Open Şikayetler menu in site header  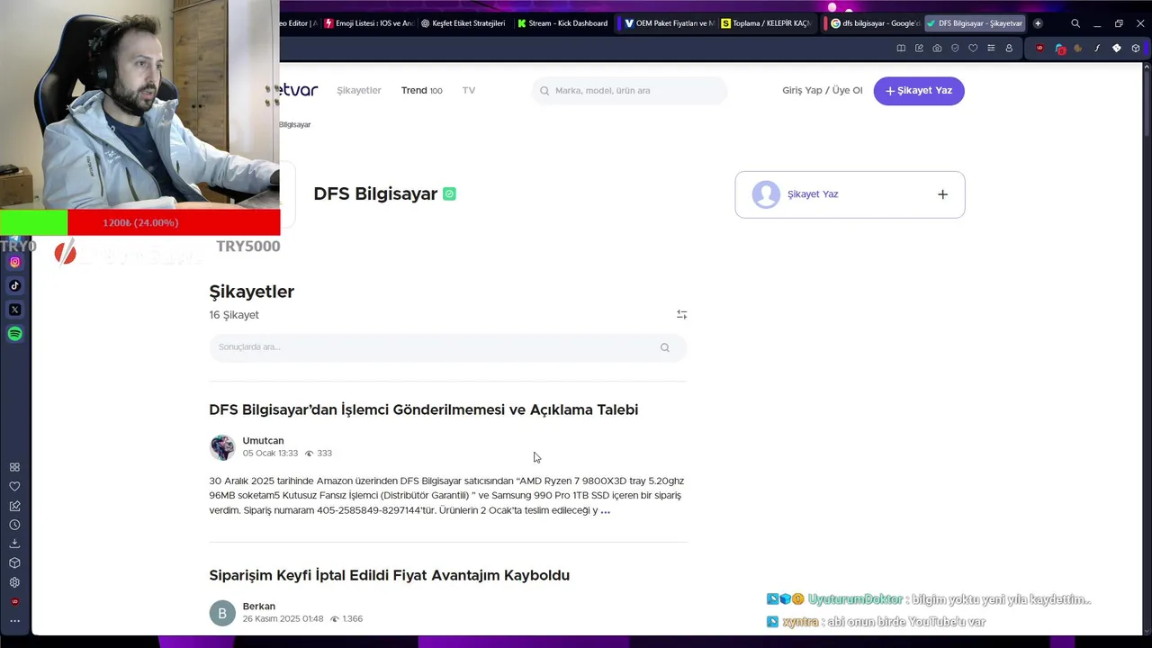[359, 90]
